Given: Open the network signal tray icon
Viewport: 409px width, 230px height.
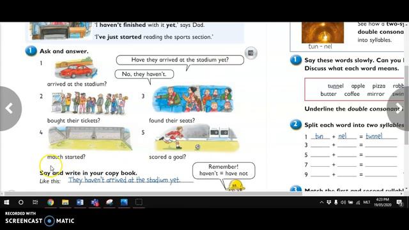Looking at the screenshot, I should coord(358,203).
